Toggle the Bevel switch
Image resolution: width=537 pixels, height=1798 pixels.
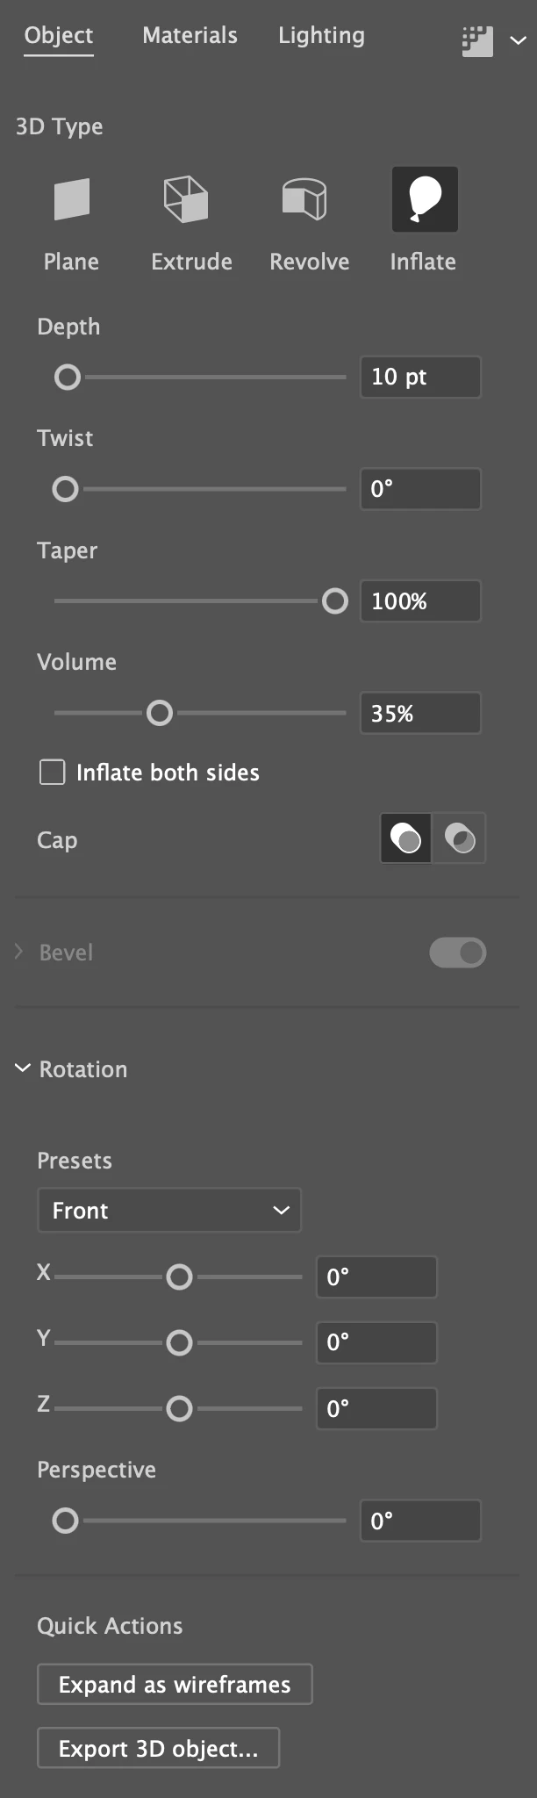click(x=457, y=953)
